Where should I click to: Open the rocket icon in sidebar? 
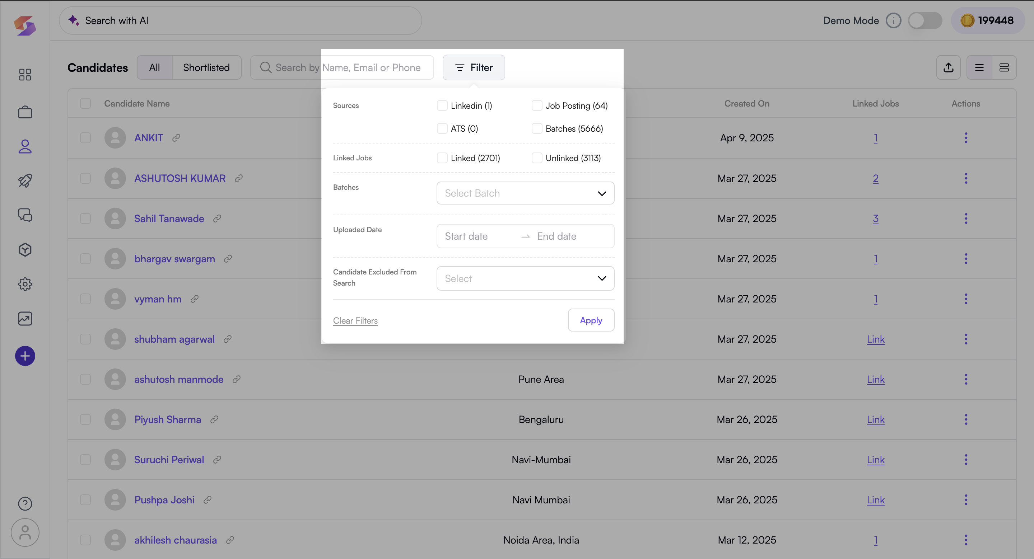[x=25, y=180]
